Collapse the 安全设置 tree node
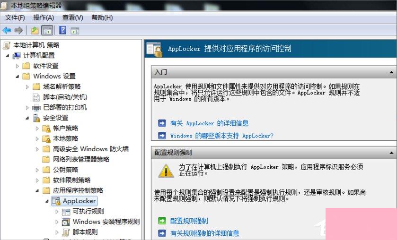The width and height of the screenshot is (397, 240). tap(27, 118)
